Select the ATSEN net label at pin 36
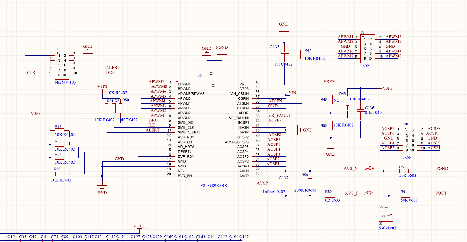The width and height of the screenshot is (467, 242). click(x=275, y=101)
